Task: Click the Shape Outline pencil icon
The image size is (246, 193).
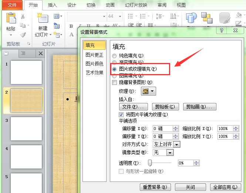Action: (x=239, y=24)
